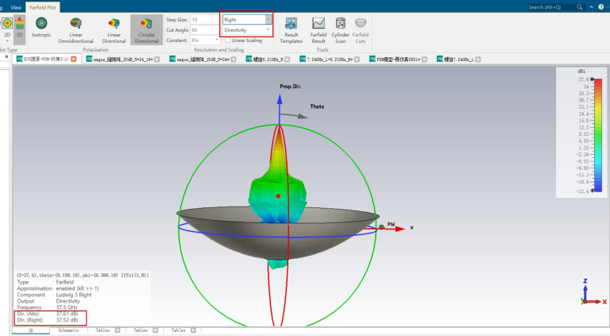Close the left panel with X
Viewport: 610px width, 336px height.
tap(6, 56)
